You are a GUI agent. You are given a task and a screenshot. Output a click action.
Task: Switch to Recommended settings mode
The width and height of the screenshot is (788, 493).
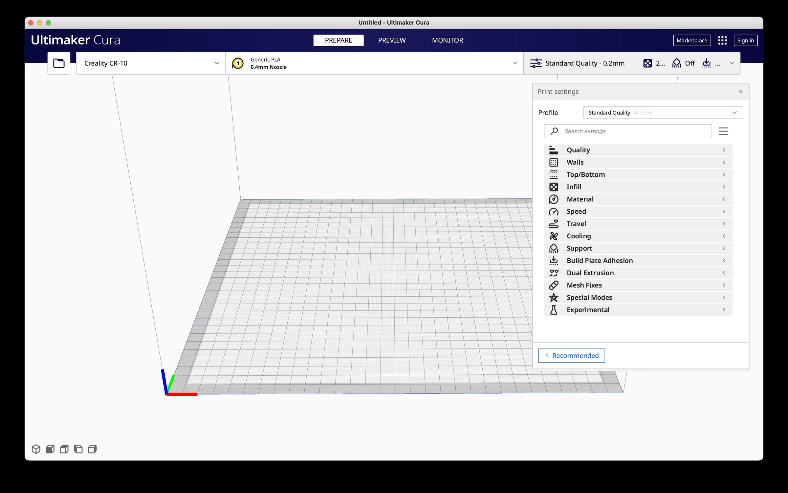[571, 356]
